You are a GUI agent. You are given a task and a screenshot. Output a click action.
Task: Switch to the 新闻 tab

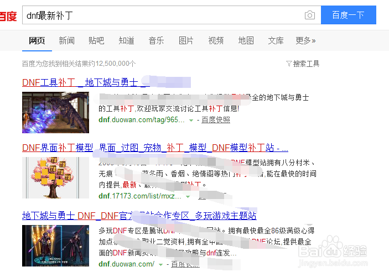66,40
